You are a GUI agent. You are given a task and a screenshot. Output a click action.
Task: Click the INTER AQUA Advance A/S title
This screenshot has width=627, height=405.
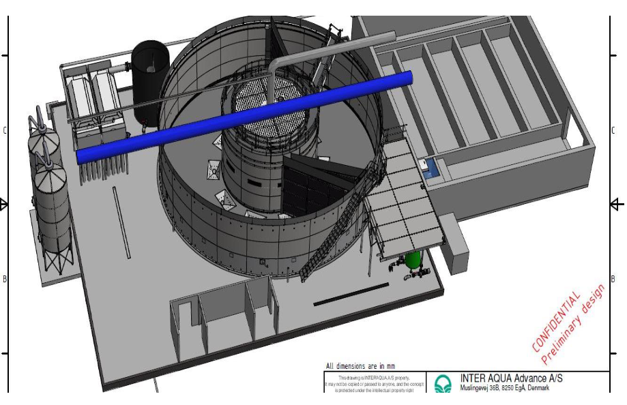click(x=512, y=378)
